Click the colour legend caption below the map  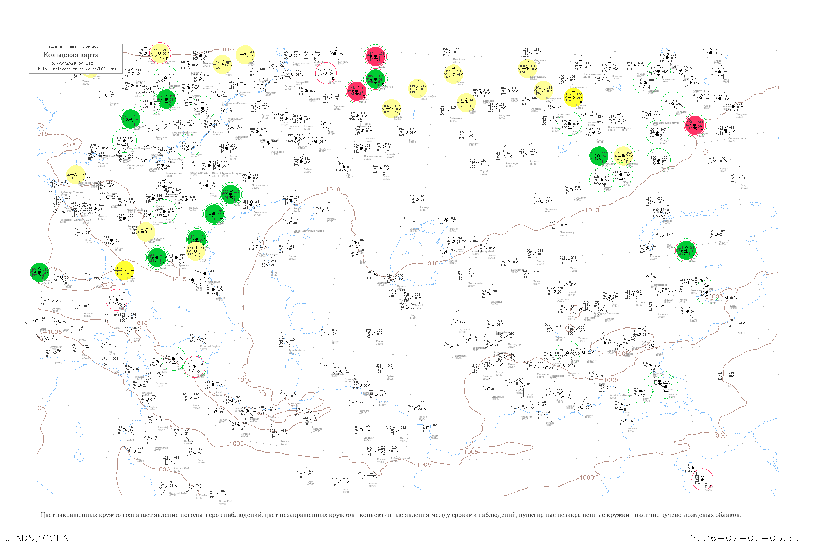(391, 515)
